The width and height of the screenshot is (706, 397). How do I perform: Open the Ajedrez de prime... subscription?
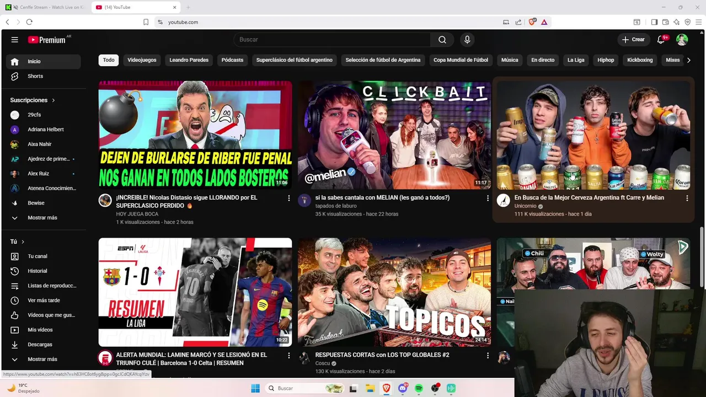(x=44, y=159)
